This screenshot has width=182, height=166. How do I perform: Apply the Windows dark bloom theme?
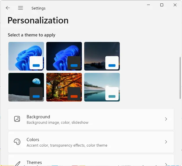tap(64, 56)
